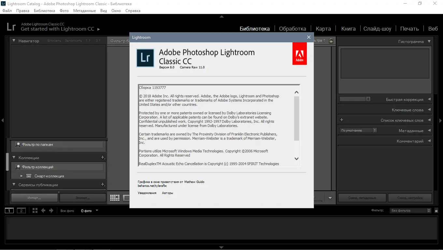Switch to grid view icon in toolbar
The width and height of the screenshot is (443, 250).
(115, 198)
